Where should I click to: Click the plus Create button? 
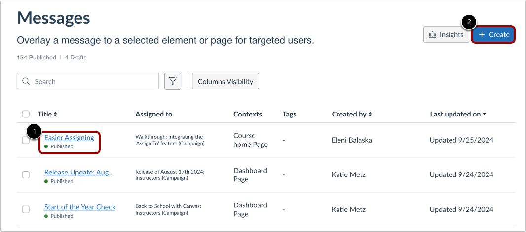[493, 35]
